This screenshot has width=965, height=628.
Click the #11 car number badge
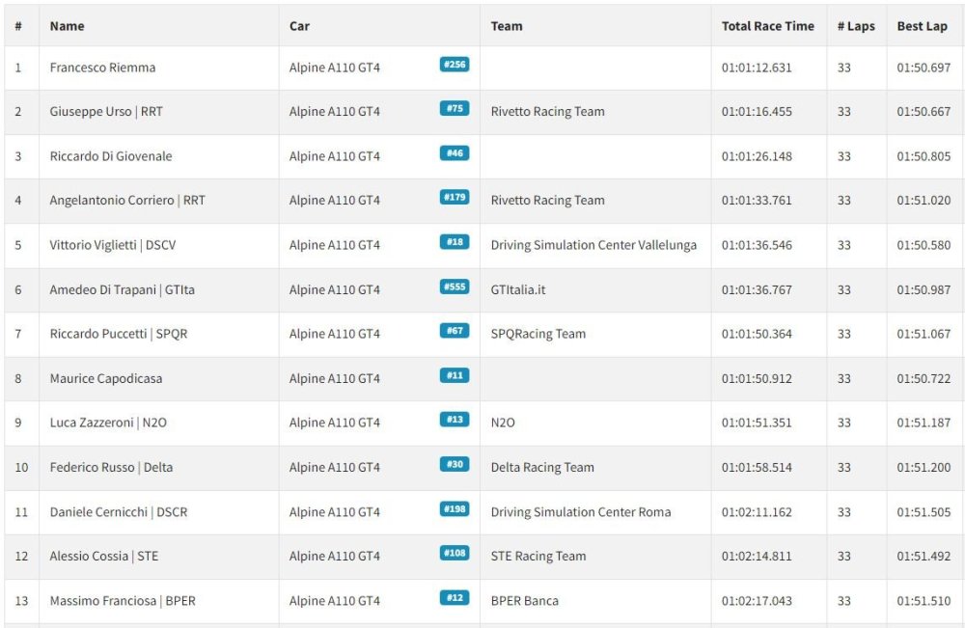(x=455, y=375)
